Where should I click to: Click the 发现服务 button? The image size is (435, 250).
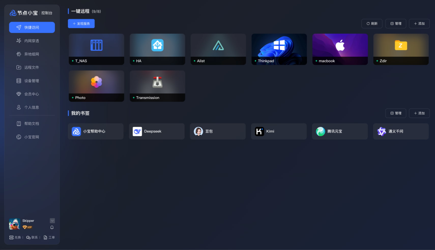[81, 24]
